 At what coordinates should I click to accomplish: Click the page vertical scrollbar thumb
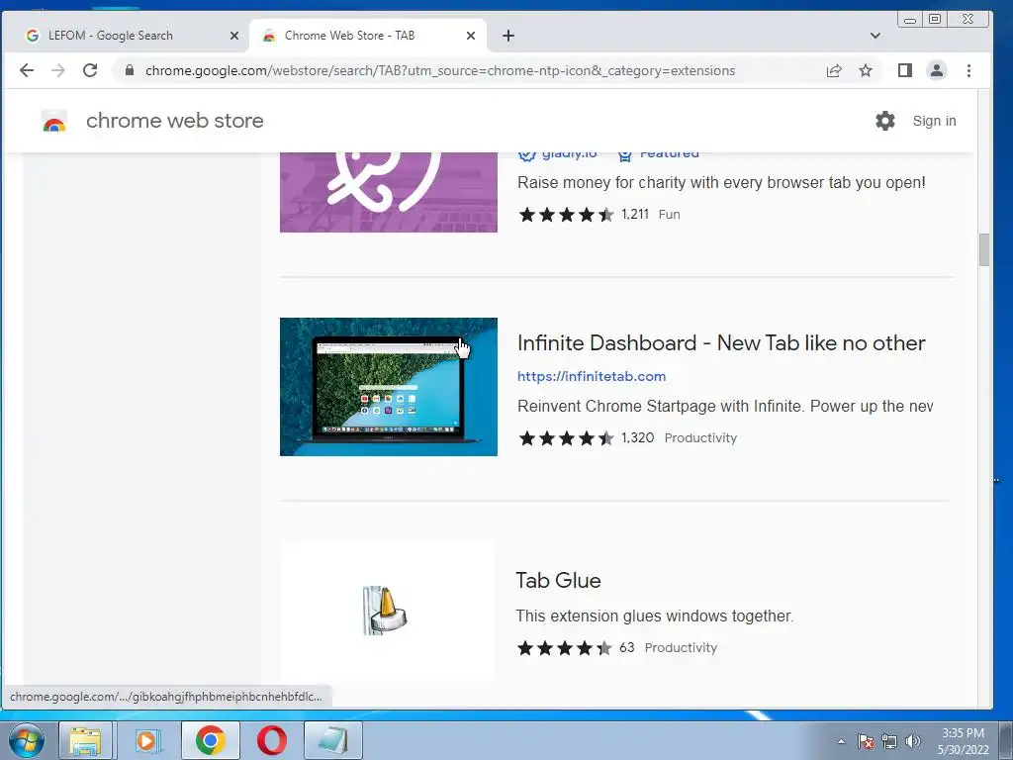[x=984, y=249]
